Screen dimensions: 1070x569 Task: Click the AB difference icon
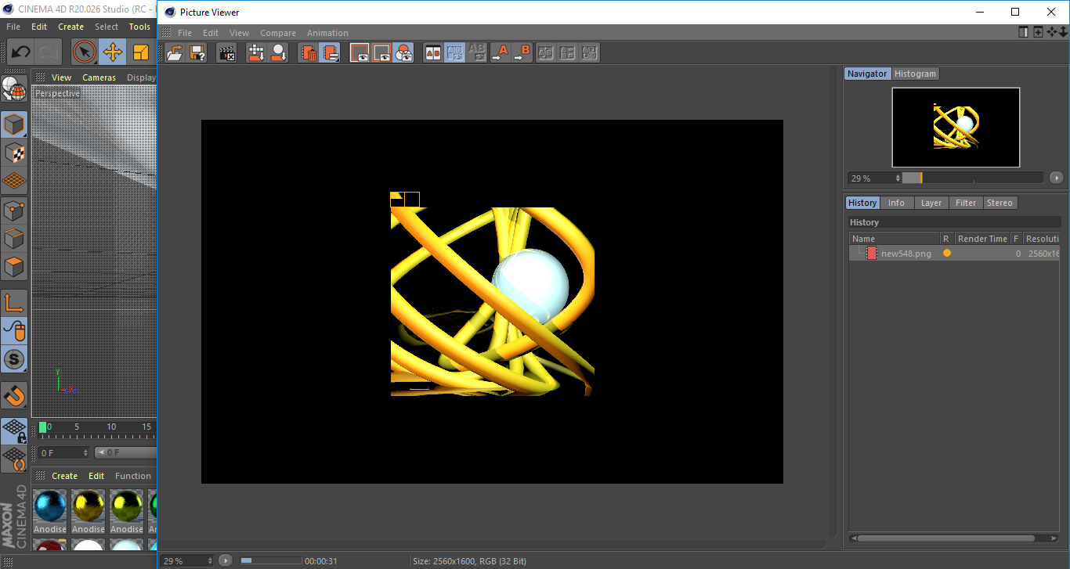click(568, 53)
